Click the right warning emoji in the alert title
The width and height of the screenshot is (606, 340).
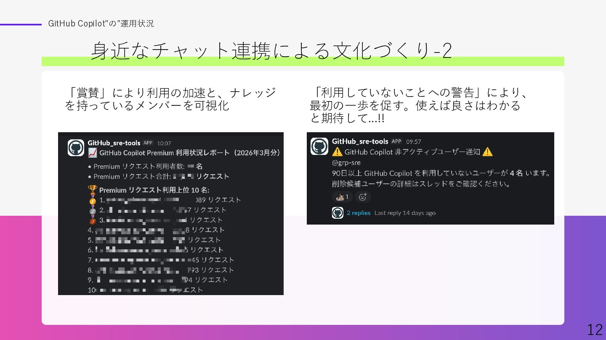click(x=487, y=152)
